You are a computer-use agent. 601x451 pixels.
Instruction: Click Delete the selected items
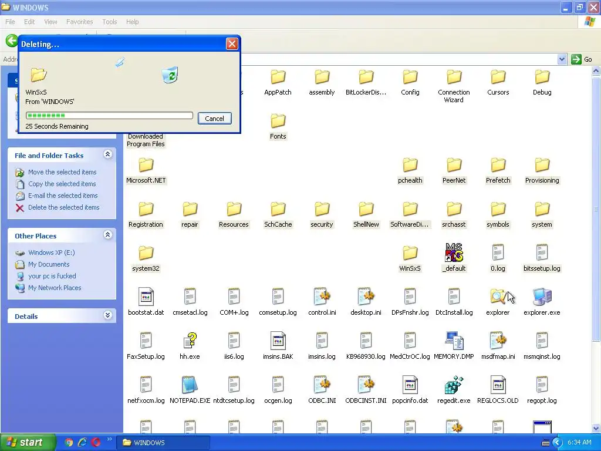pos(63,207)
